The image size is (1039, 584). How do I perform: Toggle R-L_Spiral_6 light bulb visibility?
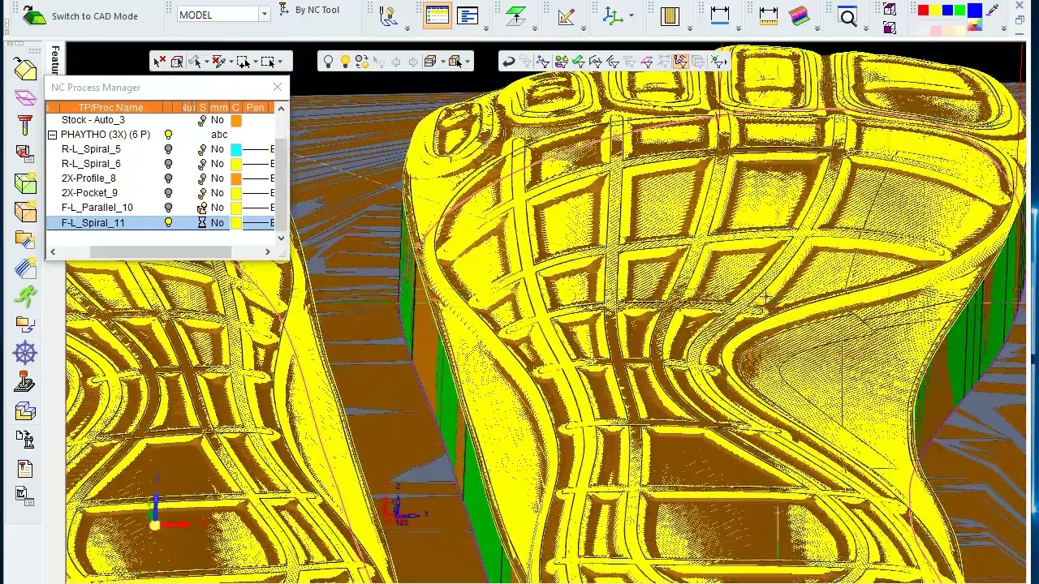[168, 164]
